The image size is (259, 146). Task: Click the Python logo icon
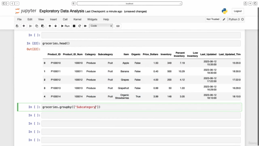point(225,11)
